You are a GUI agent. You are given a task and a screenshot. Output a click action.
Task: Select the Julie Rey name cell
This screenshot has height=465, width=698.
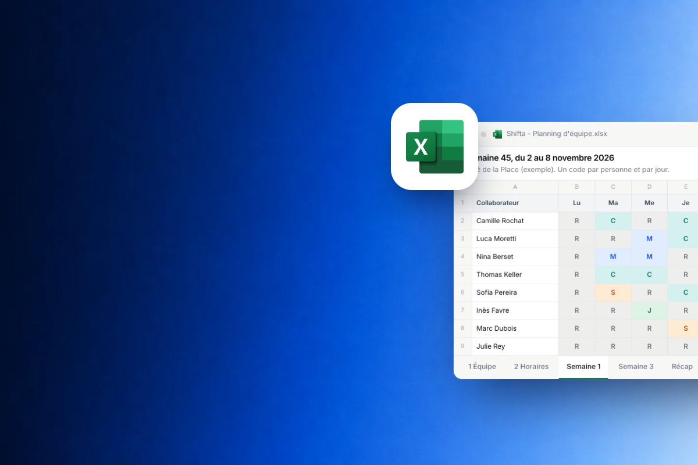[x=515, y=346]
